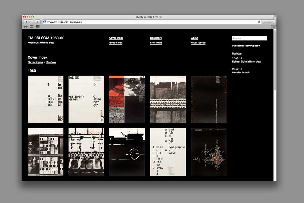Select the Cover Index navigation item
The width and height of the screenshot is (304, 203).
(x=116, y=38)
